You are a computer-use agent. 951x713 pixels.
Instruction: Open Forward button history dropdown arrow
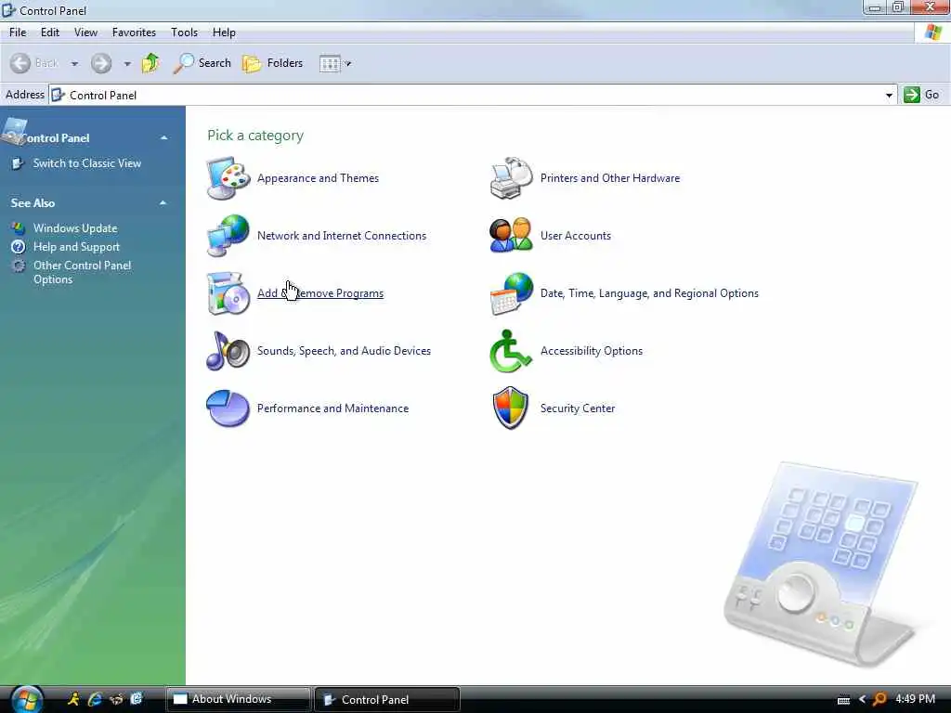tap(127, 64)
